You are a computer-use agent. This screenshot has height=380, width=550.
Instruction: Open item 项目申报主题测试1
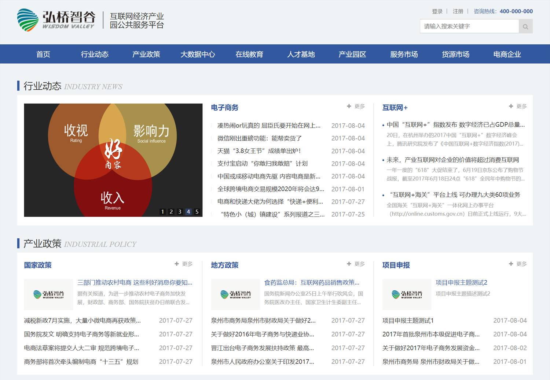click(x=408, y=321)
